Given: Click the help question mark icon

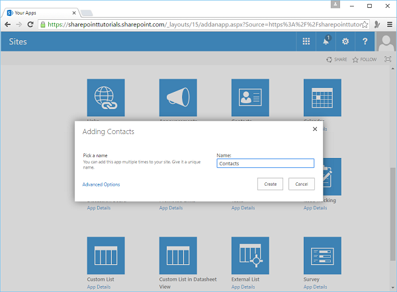Looking at the screenshot, I should [365, 42].
